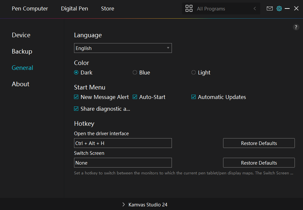This screenshot has height=210, width=303.
Task: Open the mail messages icon
Action: coord(269,8)
